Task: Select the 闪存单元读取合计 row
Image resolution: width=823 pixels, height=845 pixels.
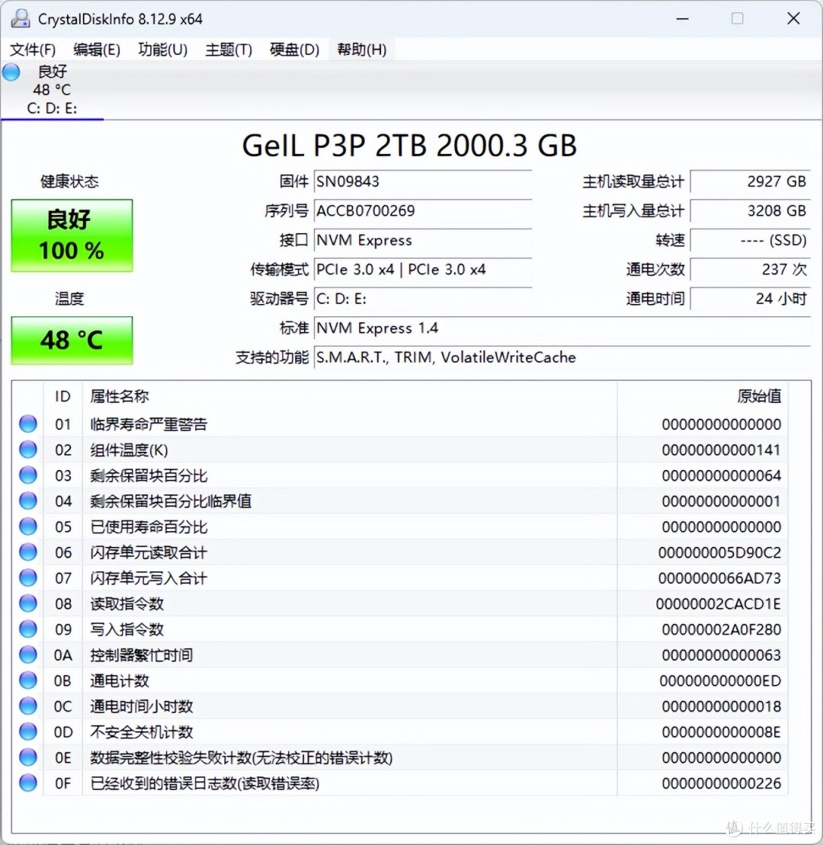Action: pos(400,552)
